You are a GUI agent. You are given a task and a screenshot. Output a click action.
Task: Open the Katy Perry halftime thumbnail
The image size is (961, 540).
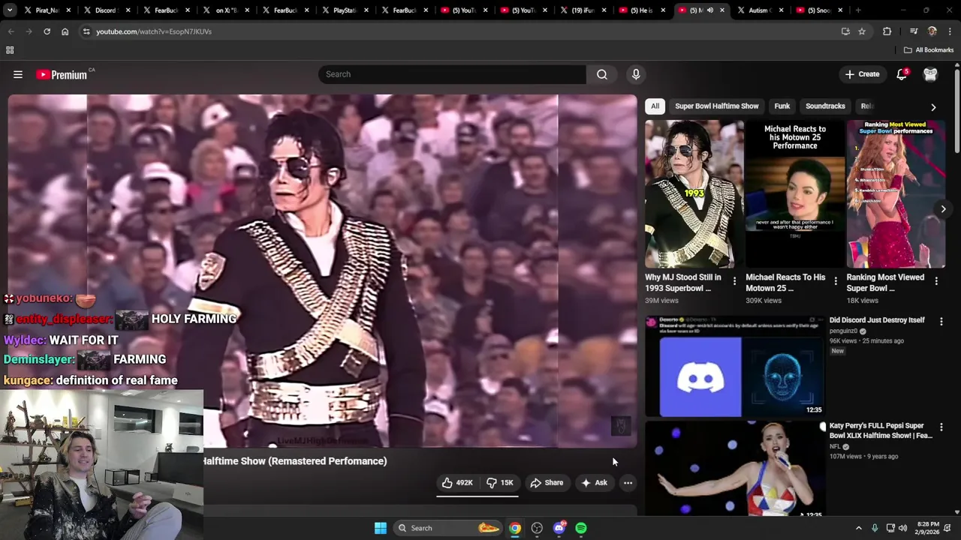735,469
